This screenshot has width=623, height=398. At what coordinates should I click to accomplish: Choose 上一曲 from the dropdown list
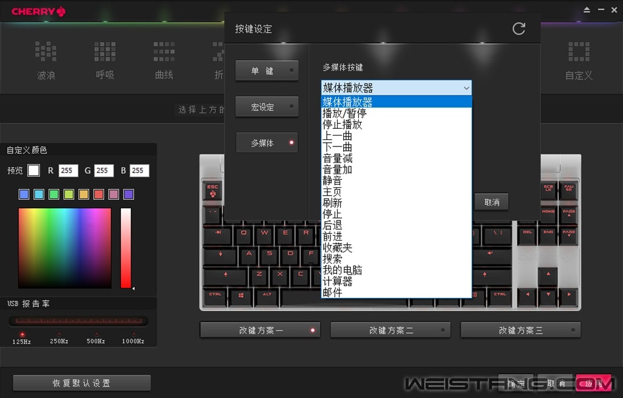[x=396, y=136]
